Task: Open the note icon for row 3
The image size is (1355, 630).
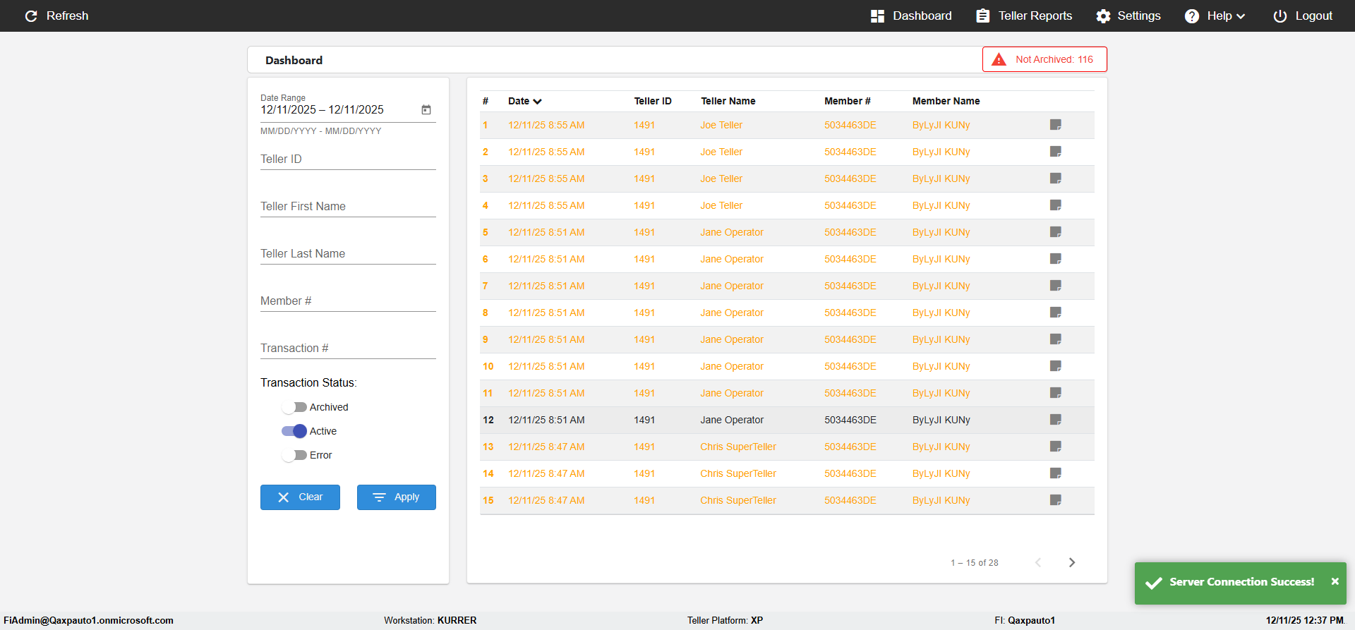Action: tap(1056, 178)
